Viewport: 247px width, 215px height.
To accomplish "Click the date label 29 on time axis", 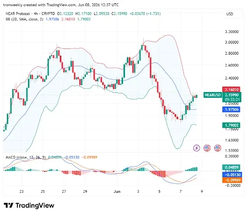I will (x=85, y=191).
